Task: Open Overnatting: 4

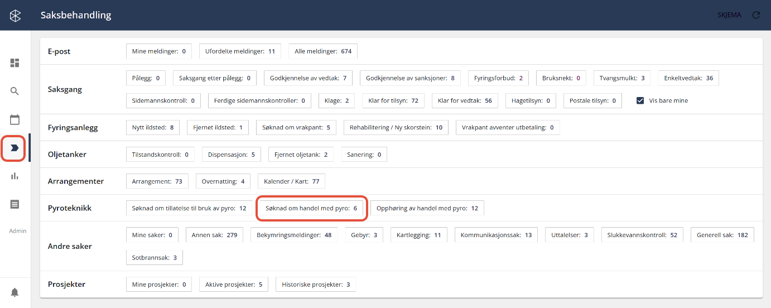Action: pyautogui.click(x=223, y=181)
